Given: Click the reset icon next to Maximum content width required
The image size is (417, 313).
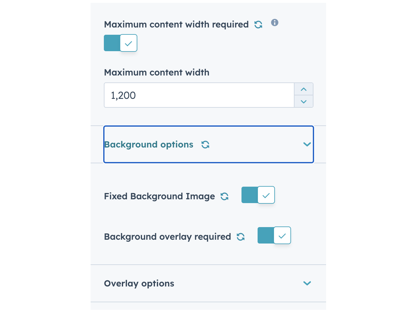Looking at the screenshot, I should point(258,24).
